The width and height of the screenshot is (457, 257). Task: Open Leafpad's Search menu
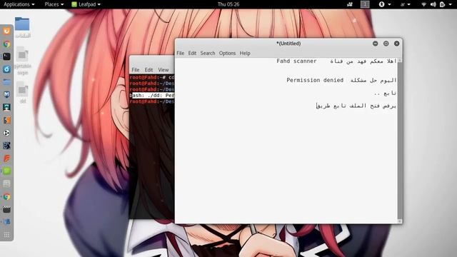pos(208,54)
